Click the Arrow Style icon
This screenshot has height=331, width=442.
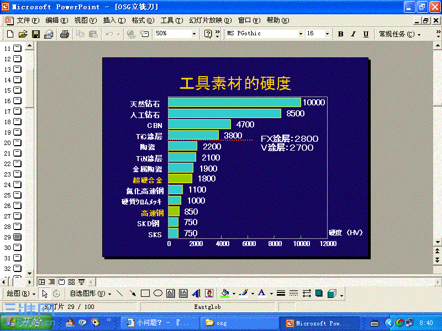point(307,293)
